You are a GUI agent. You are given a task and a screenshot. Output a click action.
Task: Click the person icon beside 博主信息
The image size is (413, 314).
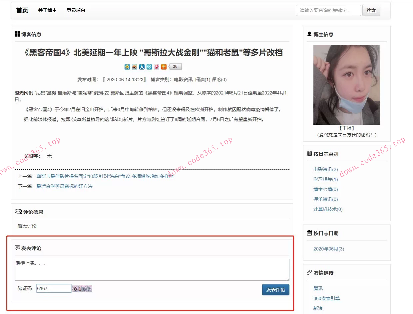[309, 34]
